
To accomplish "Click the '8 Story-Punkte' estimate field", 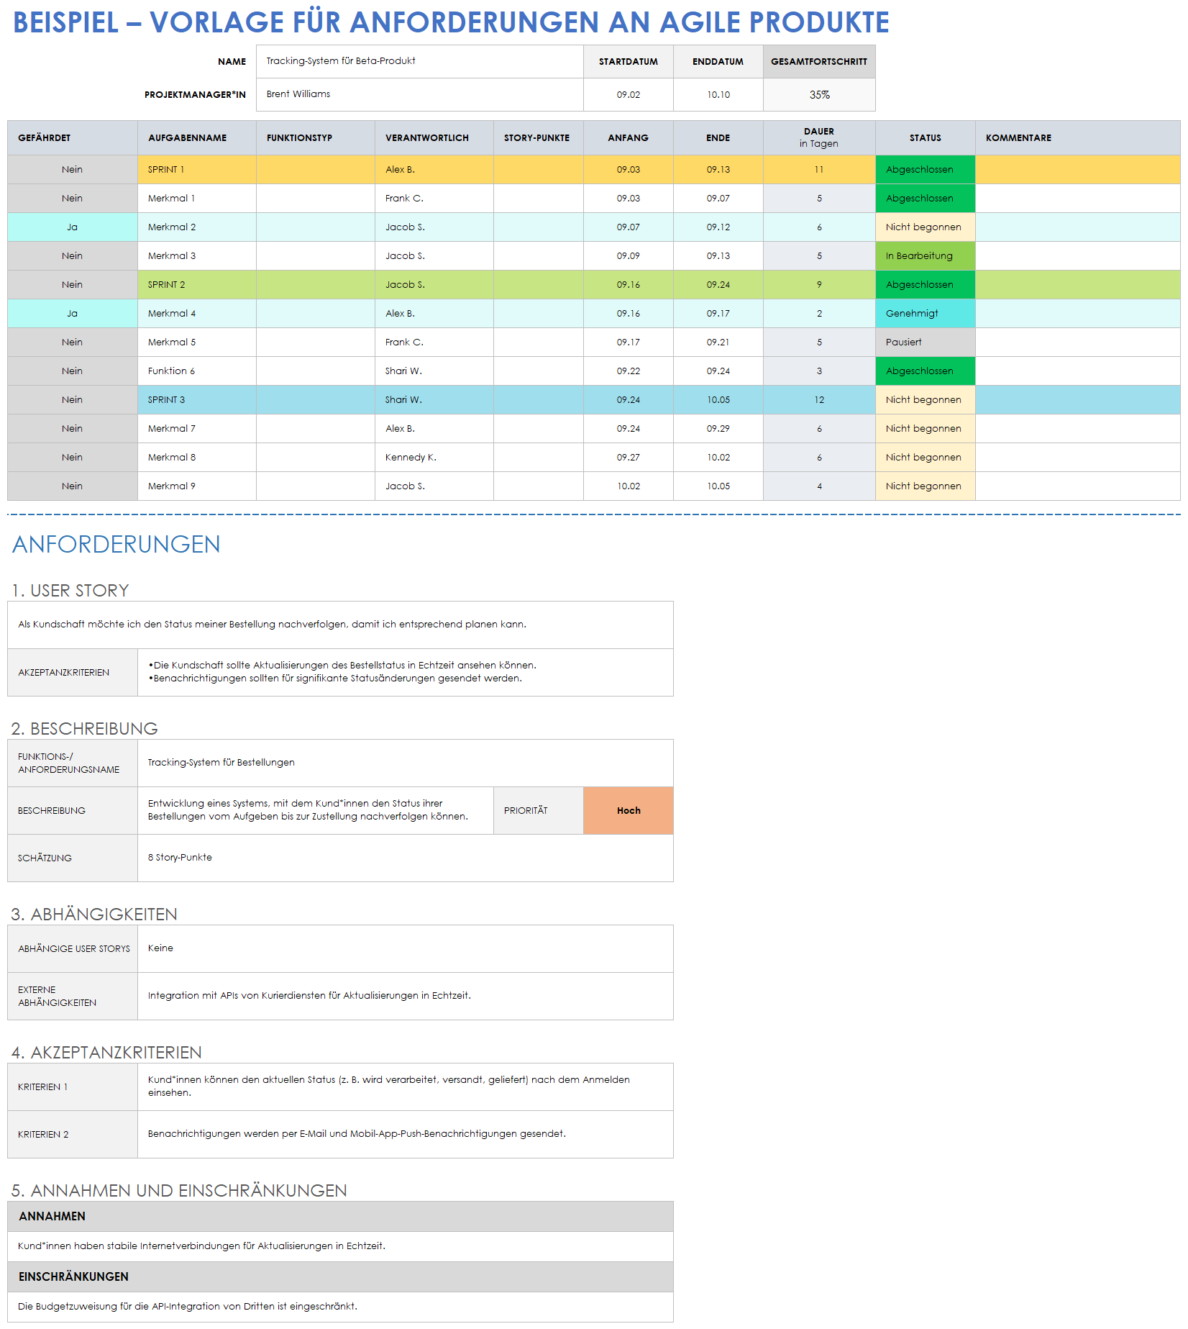I will tap(405, 858).
